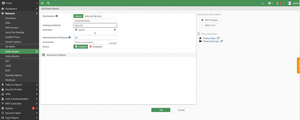Click the Destination info icon

click(57, 16)
